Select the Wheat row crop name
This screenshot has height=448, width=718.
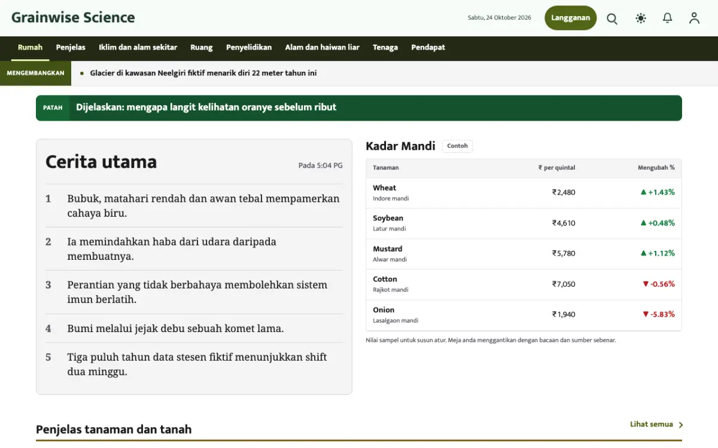click(x=385, y=188)
